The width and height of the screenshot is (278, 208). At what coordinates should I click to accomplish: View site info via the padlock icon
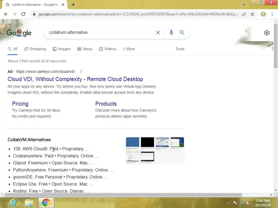[34, 14]
